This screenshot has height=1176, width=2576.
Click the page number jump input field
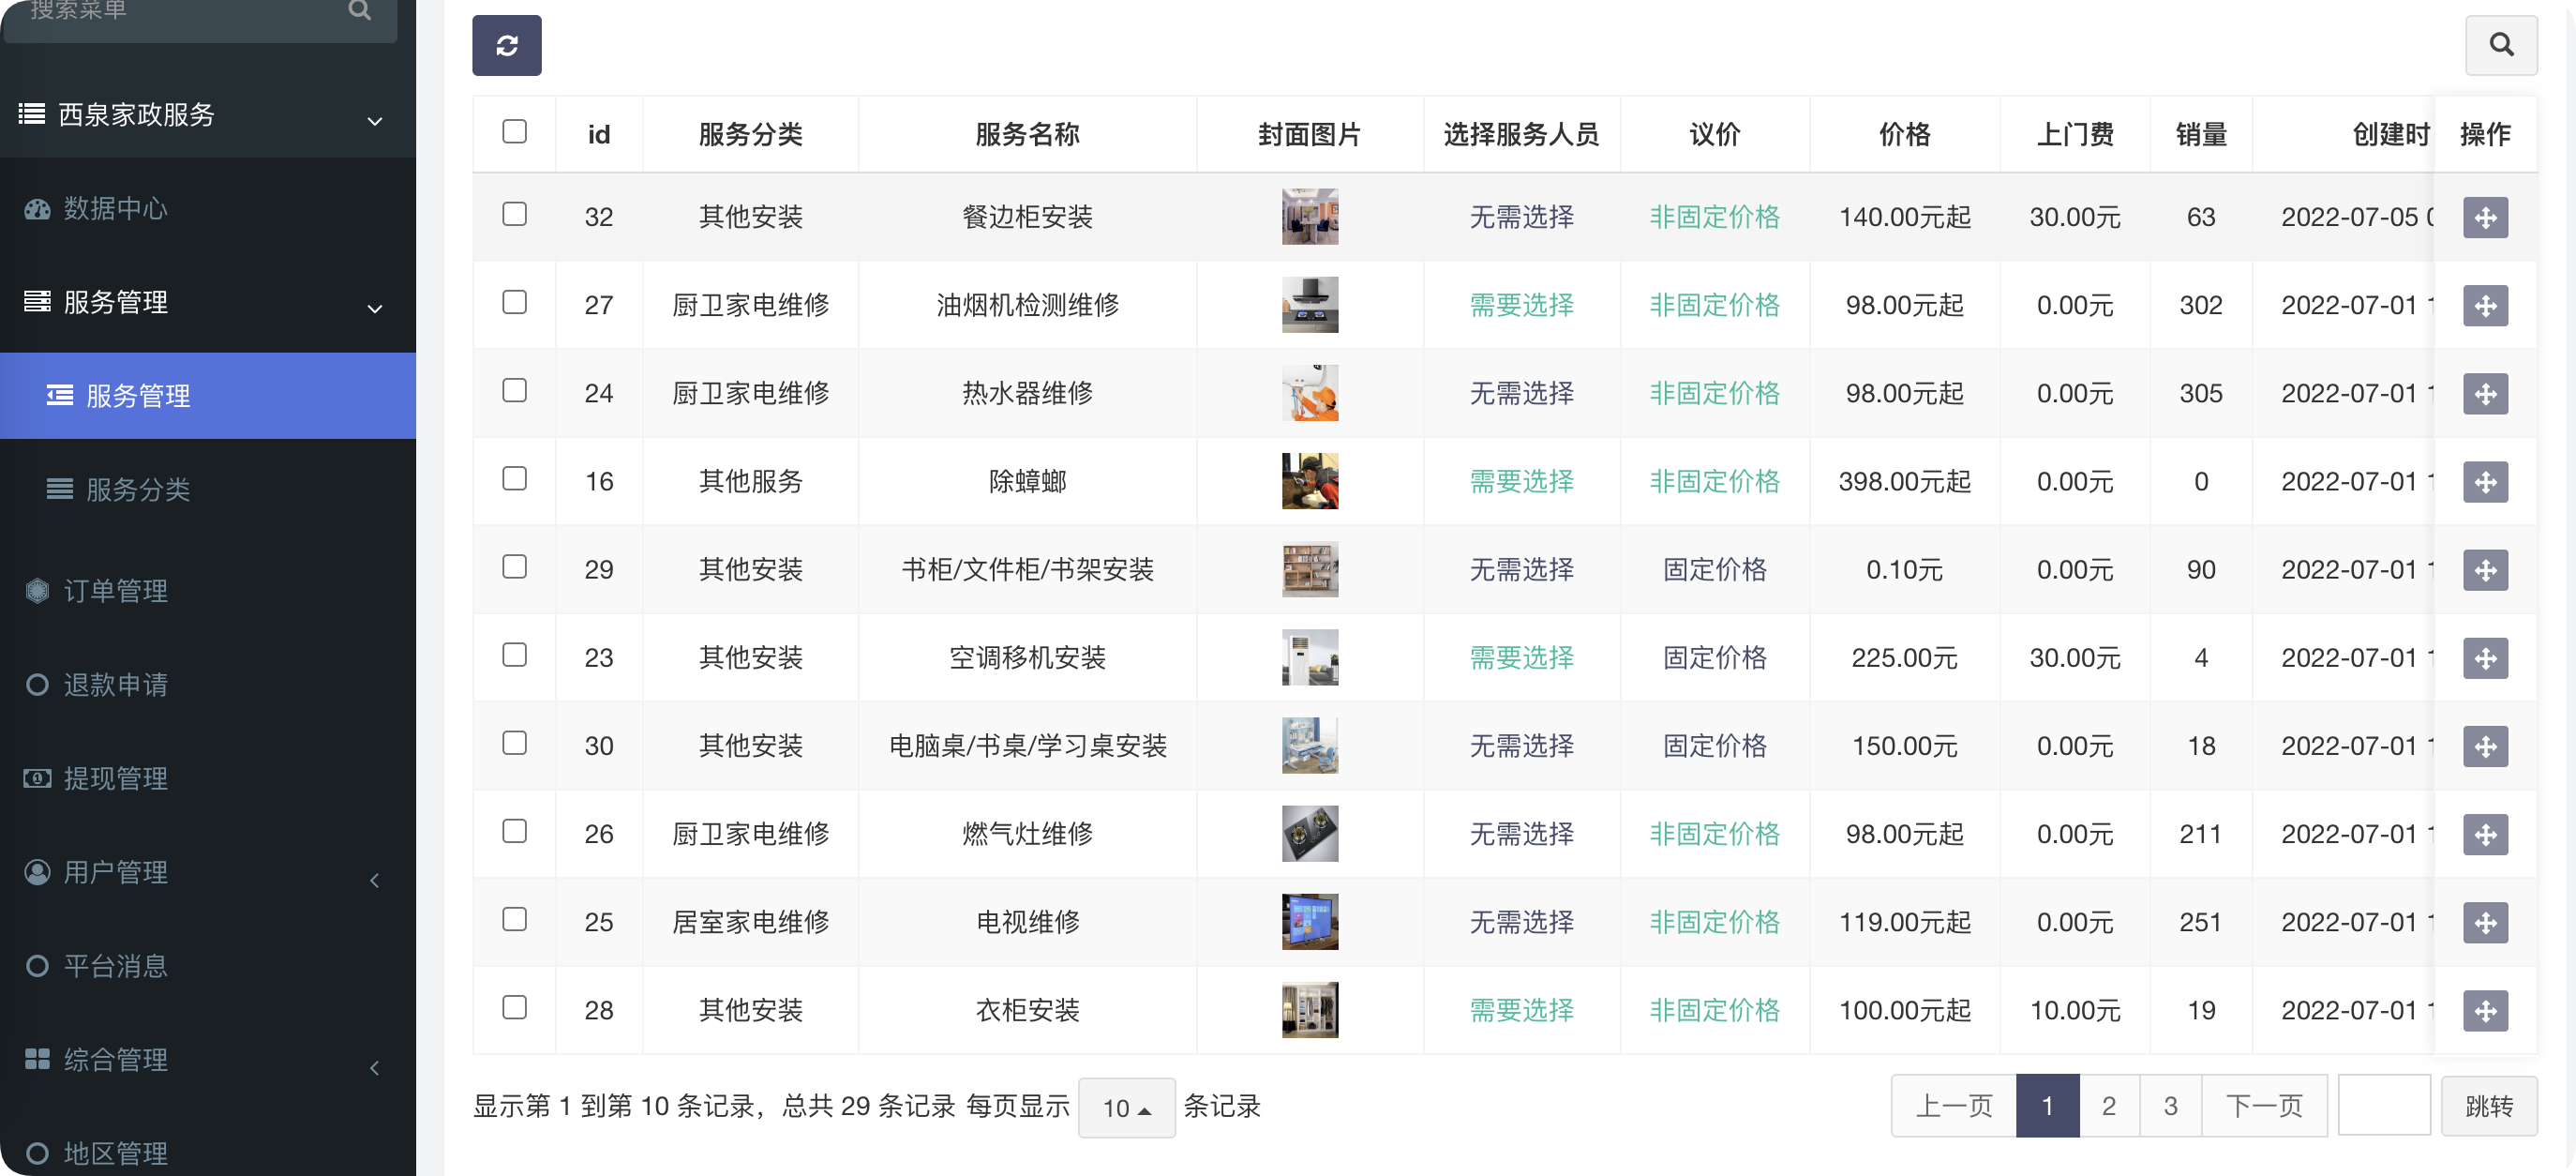(x=2383, y=1106)
